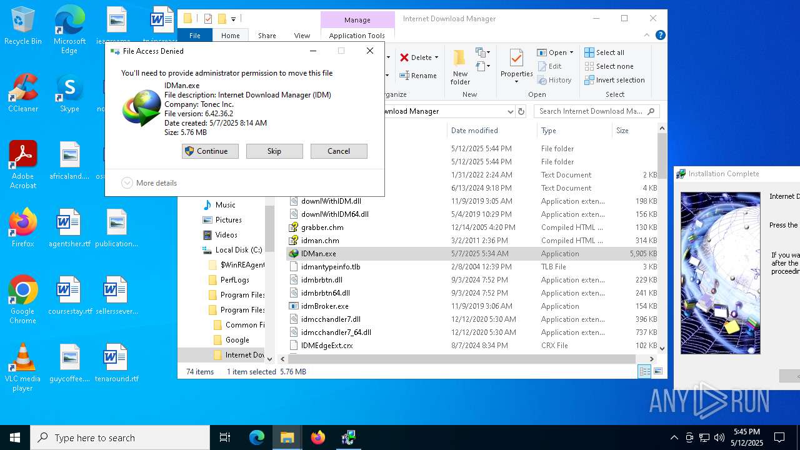
Task: Click the Refresh button beside address bar
Action: coord(521,111)
